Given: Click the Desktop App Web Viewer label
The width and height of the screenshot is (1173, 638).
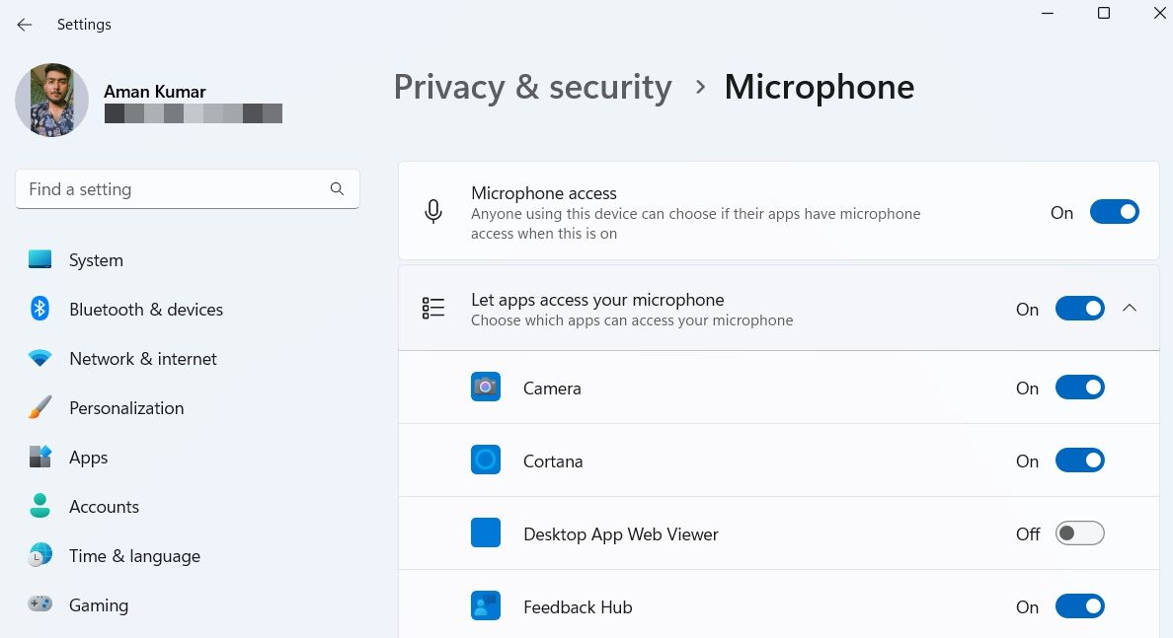Looking at the screenshot, I should [620, 534].
